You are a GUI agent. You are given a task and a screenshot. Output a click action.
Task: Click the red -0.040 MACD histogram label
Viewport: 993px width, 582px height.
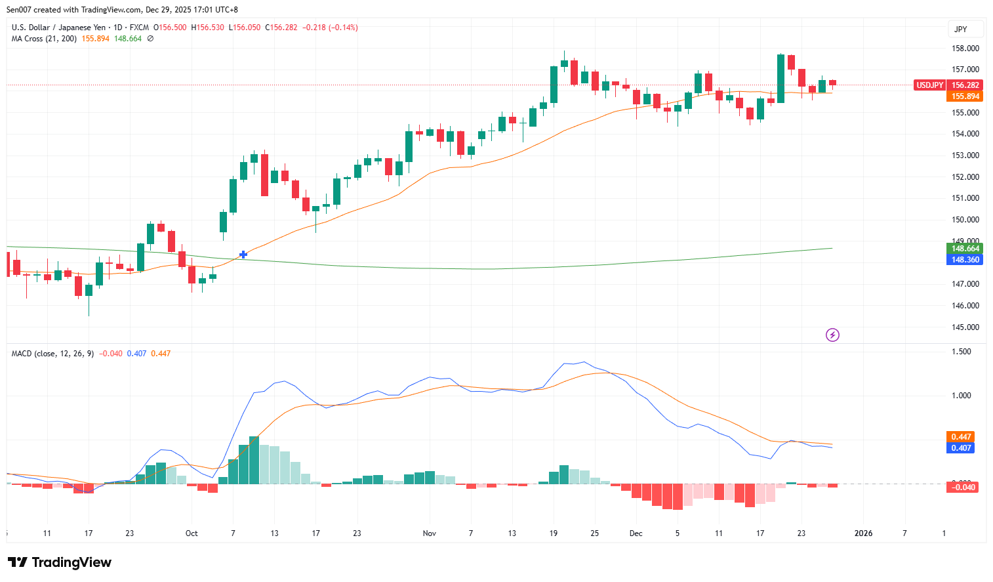point(962,487)
